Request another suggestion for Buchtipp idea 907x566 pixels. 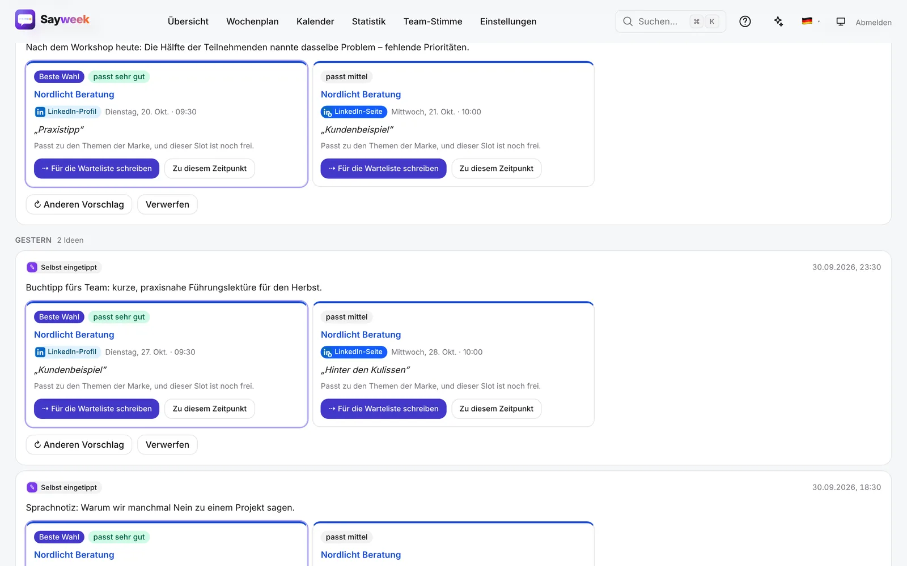coord(79,445)
